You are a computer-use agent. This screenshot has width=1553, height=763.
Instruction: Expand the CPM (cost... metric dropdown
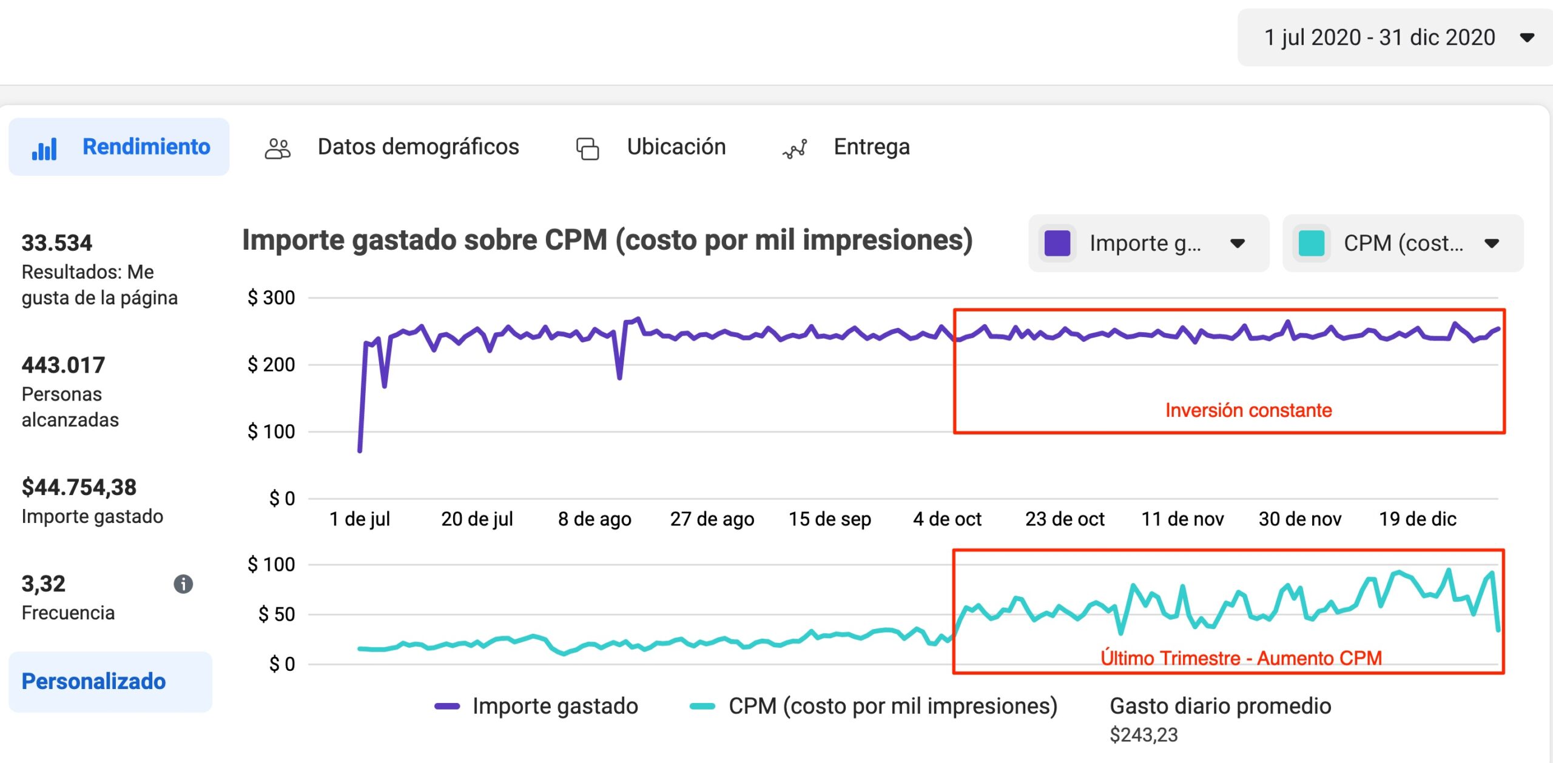(1492, 243)
